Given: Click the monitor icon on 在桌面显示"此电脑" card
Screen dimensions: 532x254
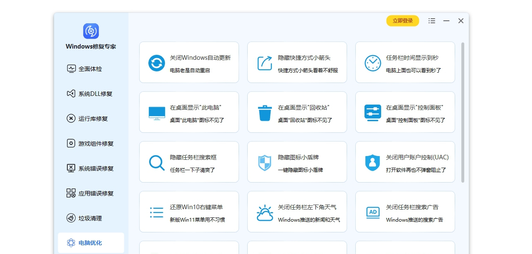Looking at the screenshot, I should click(x=156, y=112).
